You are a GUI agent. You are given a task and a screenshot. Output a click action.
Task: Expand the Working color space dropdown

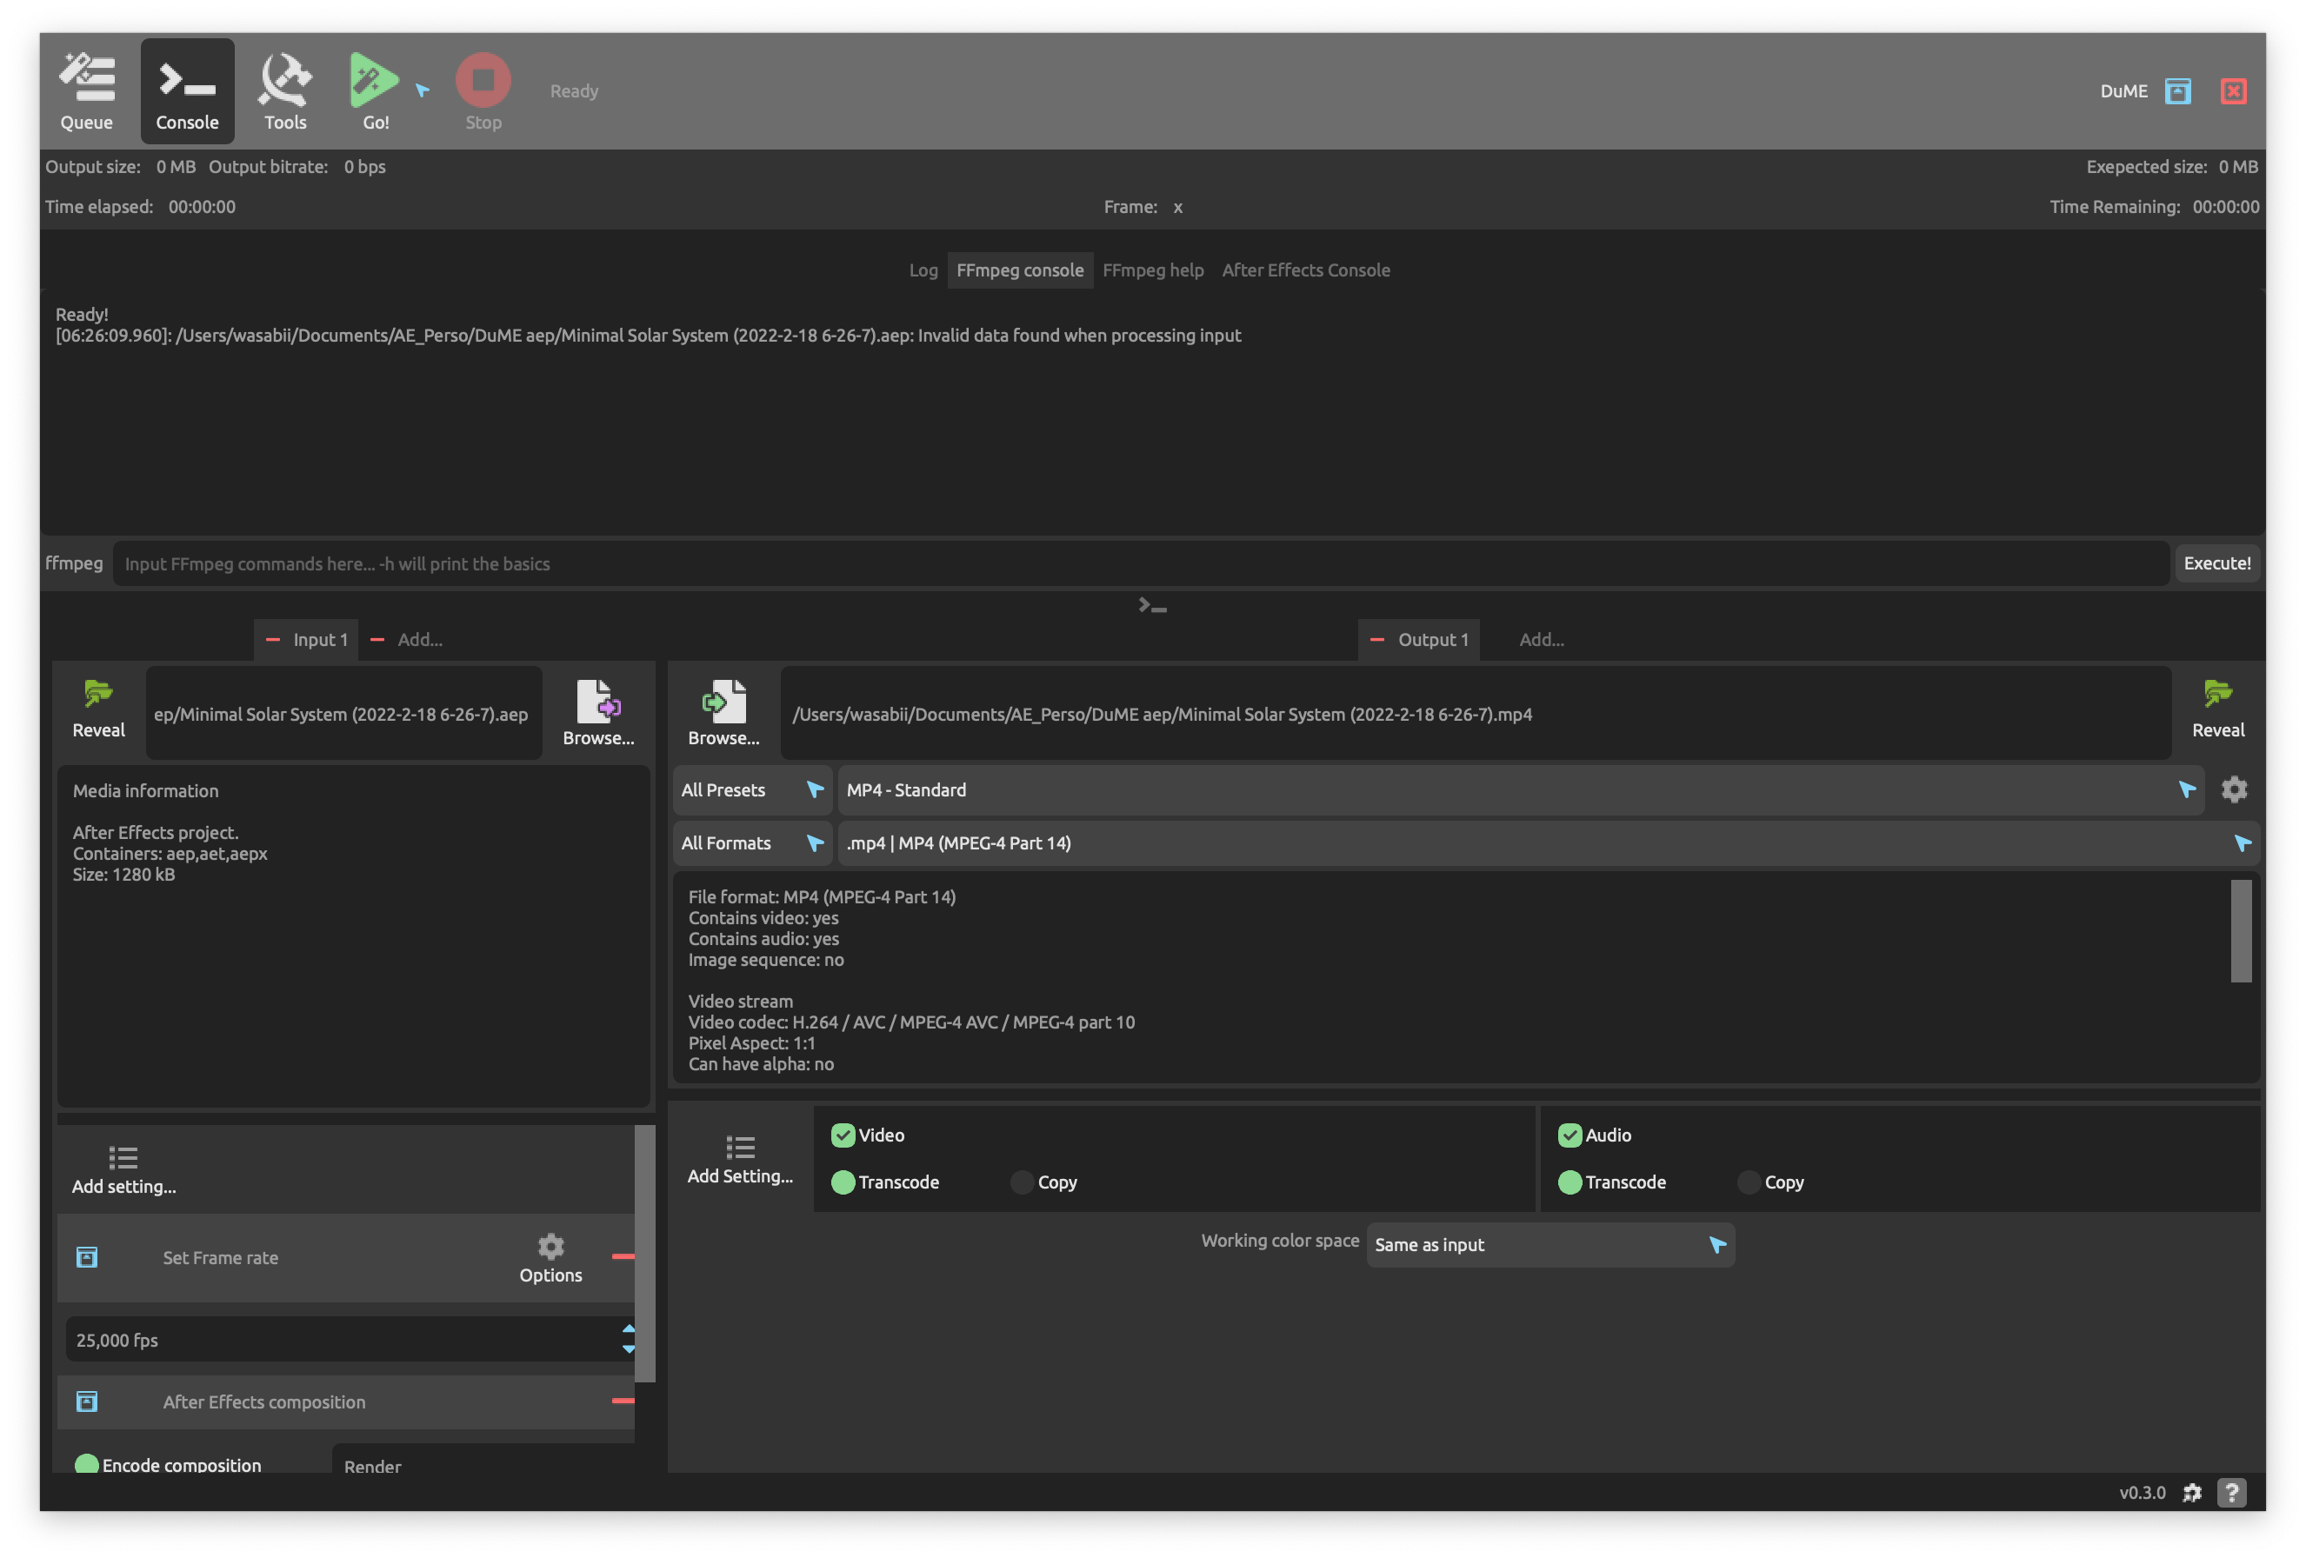[1550, 1244]
